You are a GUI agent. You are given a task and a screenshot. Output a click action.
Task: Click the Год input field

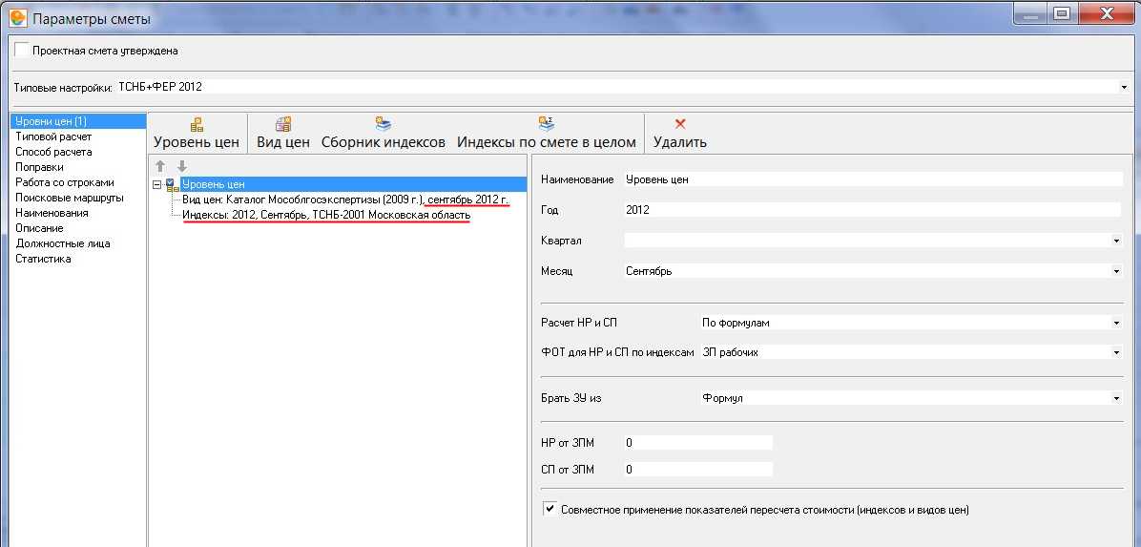coord(872,210)
